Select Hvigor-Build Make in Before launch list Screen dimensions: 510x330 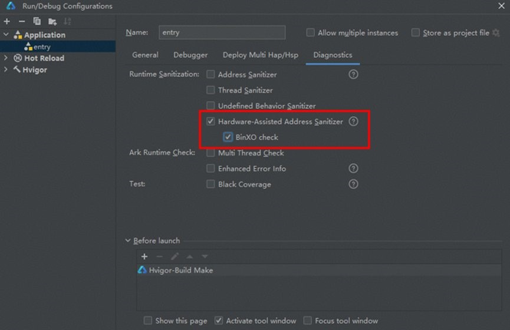tap(319, 270)
